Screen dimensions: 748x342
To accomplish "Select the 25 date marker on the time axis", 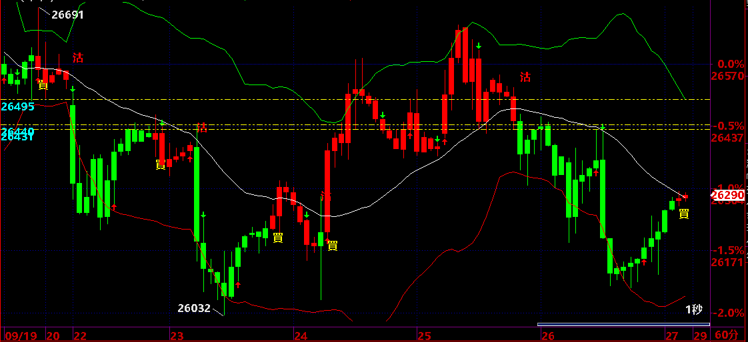I will [x=423, y=335].
